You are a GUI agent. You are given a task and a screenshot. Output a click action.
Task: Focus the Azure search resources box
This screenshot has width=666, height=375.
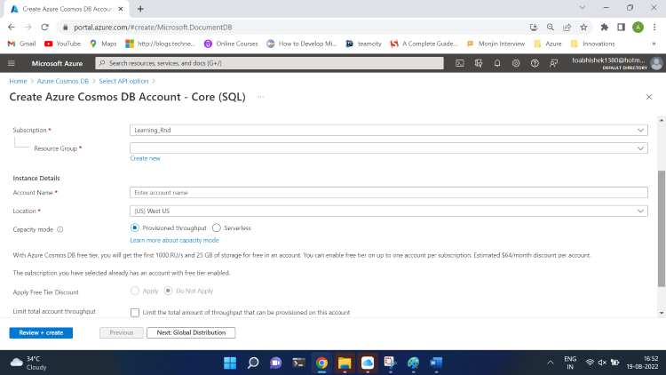coord(270,63)
